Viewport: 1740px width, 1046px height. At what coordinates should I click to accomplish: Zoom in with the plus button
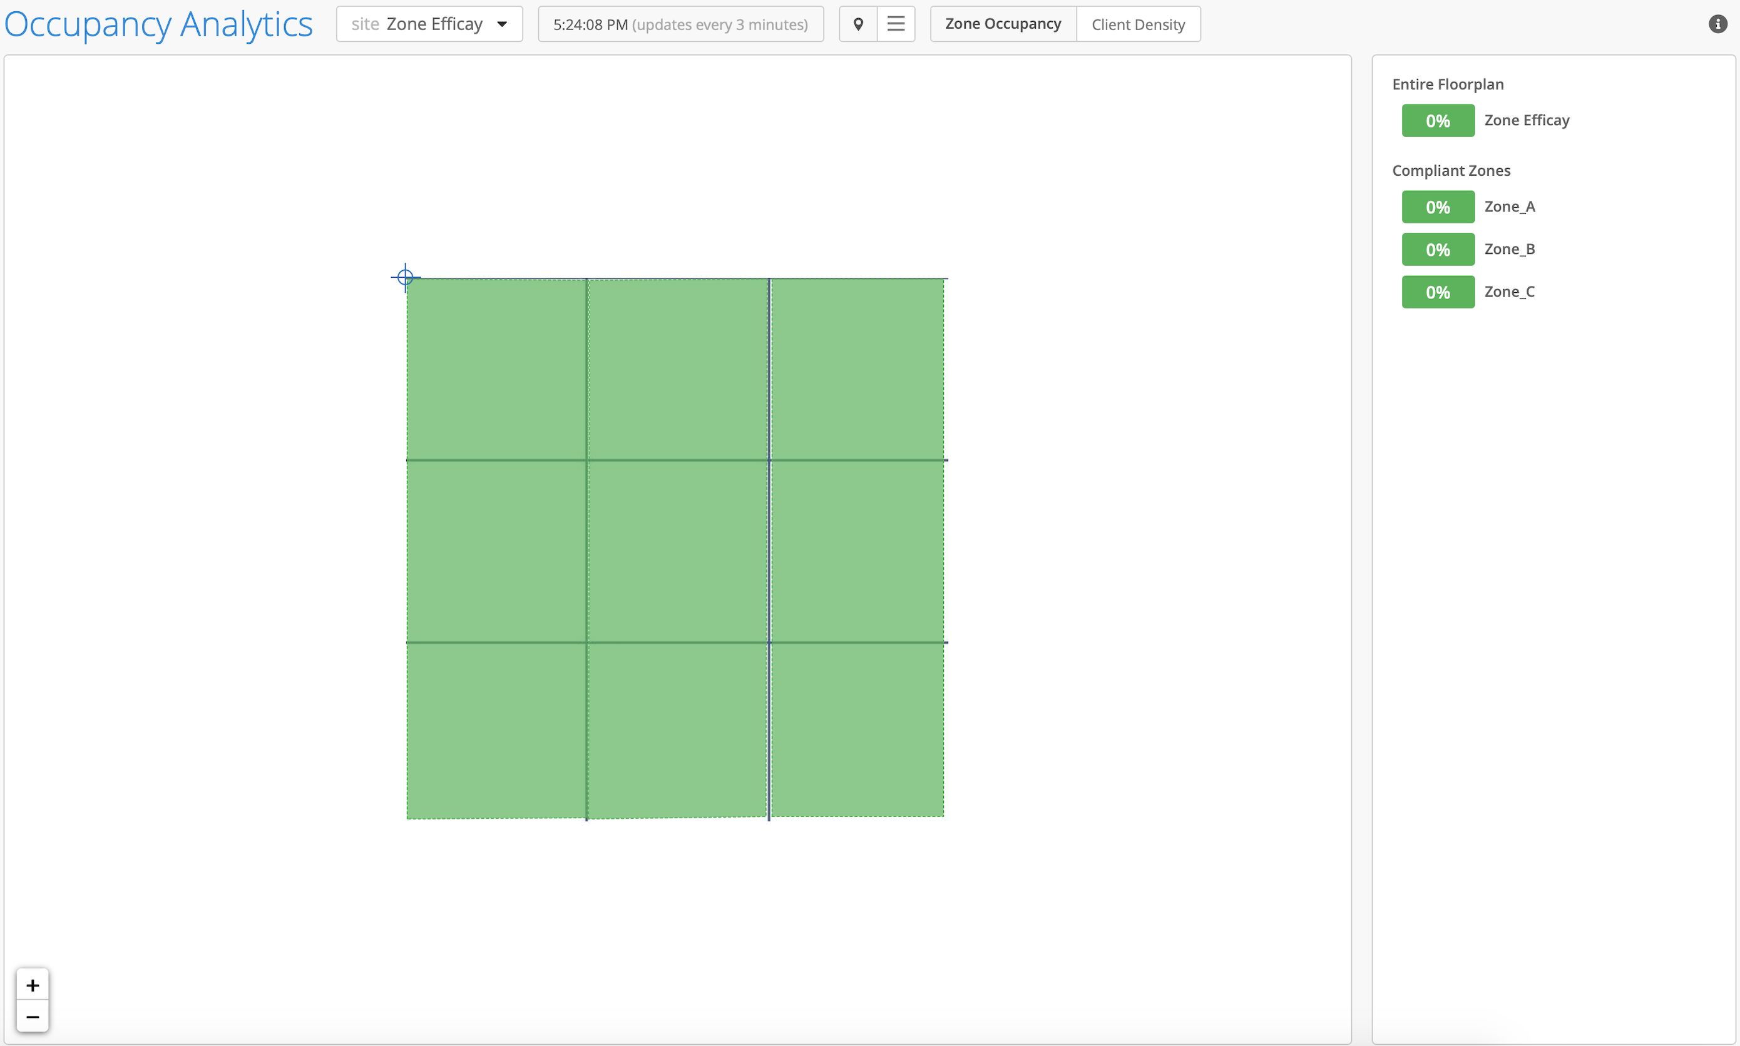point(33,985)
